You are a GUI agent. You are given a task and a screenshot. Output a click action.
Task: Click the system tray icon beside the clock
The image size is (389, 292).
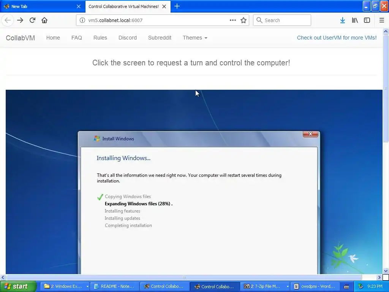tap(361, 286)
